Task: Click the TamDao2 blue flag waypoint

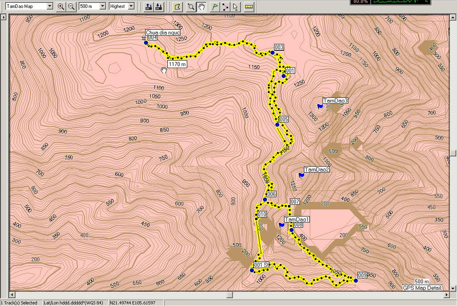Action: coord(302,175)
